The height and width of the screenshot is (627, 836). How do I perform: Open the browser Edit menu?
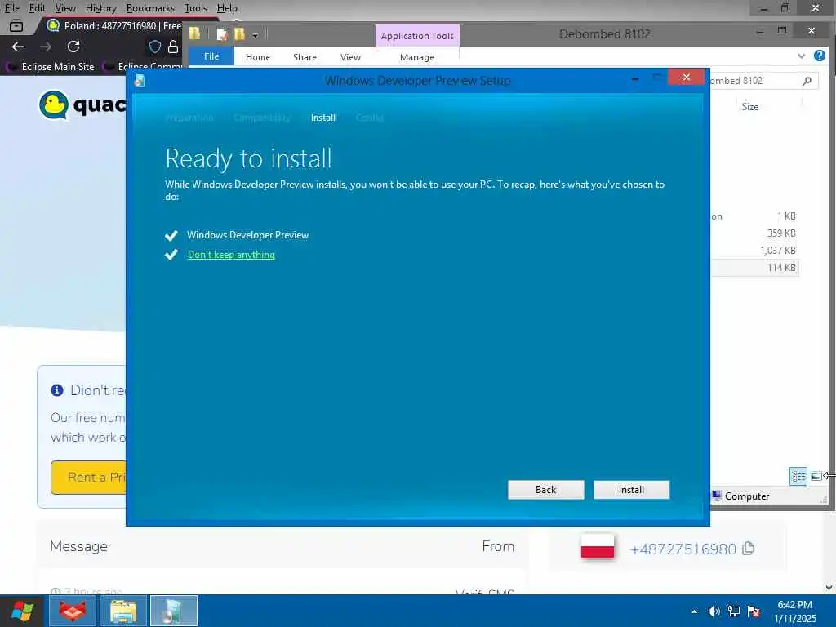37,8
